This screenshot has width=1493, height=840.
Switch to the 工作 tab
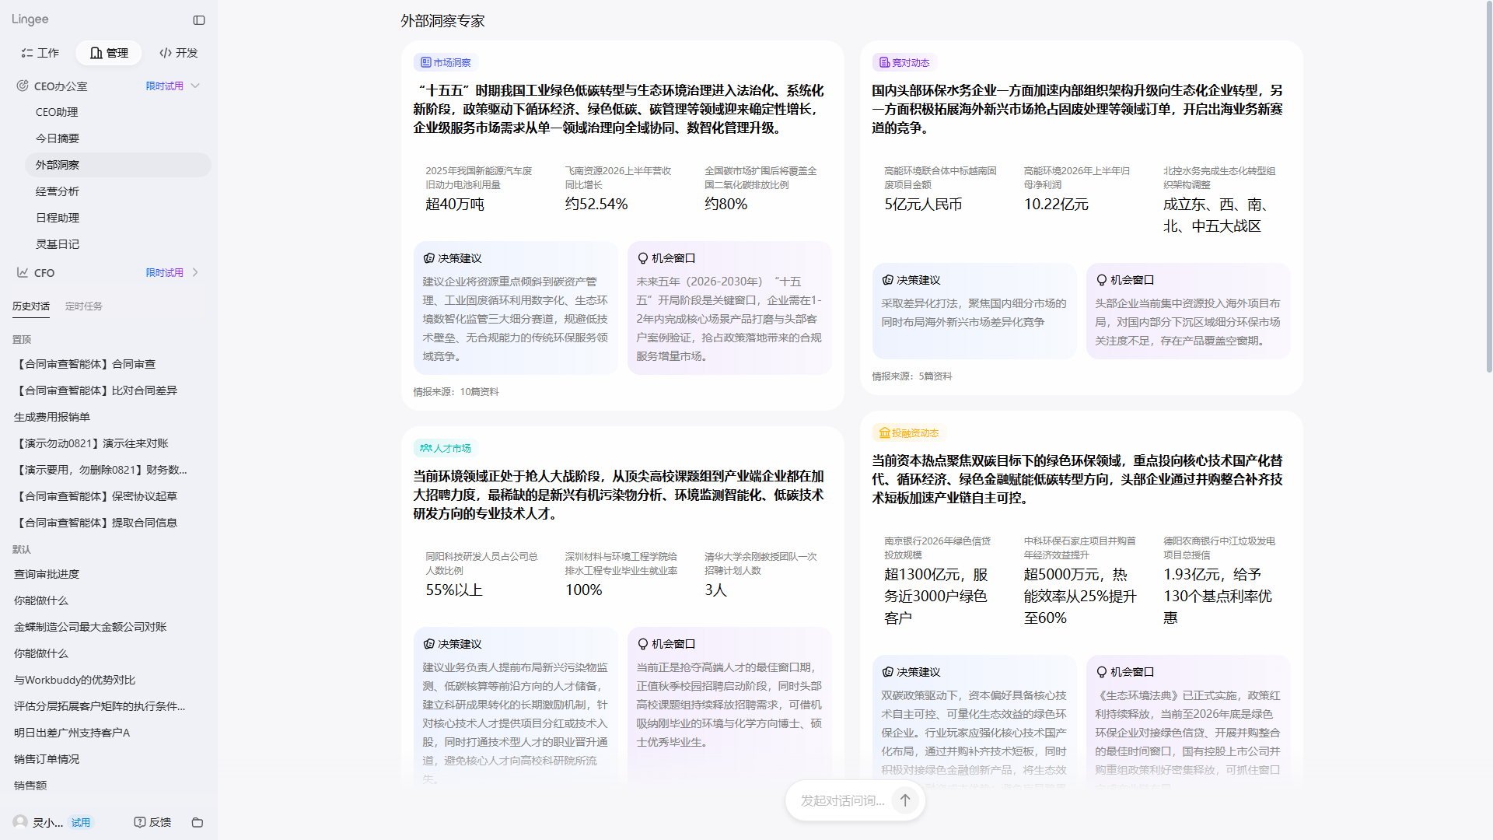[x=40, y=53]
